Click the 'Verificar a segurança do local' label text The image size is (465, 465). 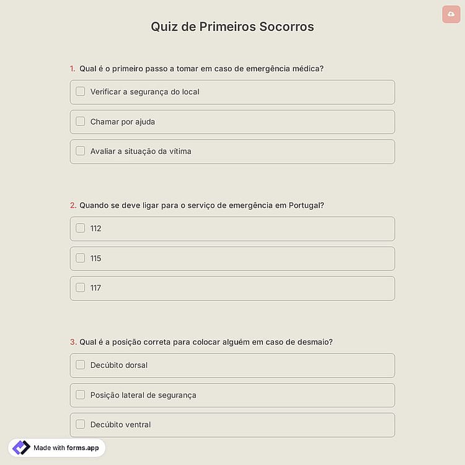(144, 92)
